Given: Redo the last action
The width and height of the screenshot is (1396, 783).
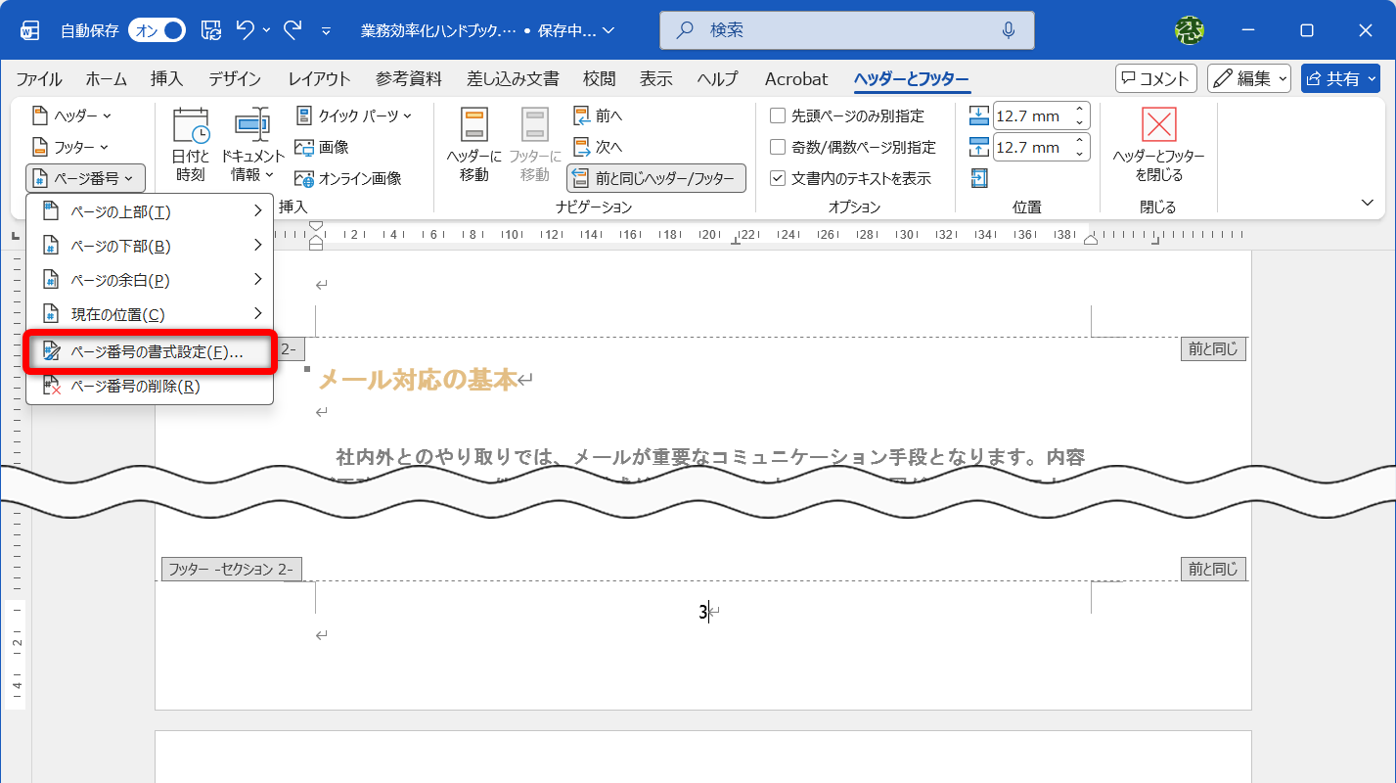Looking at the screenshot, I should pyautogui.click(x=293, y=30).
